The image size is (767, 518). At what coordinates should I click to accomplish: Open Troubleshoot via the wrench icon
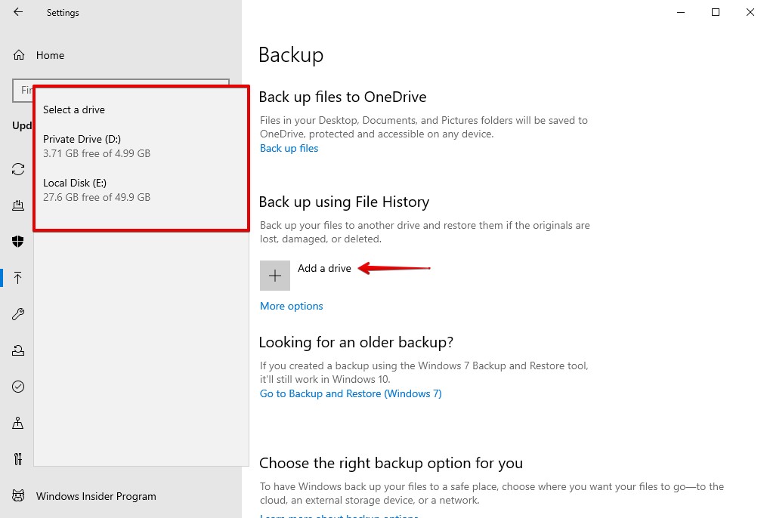(x=18, y=314)
